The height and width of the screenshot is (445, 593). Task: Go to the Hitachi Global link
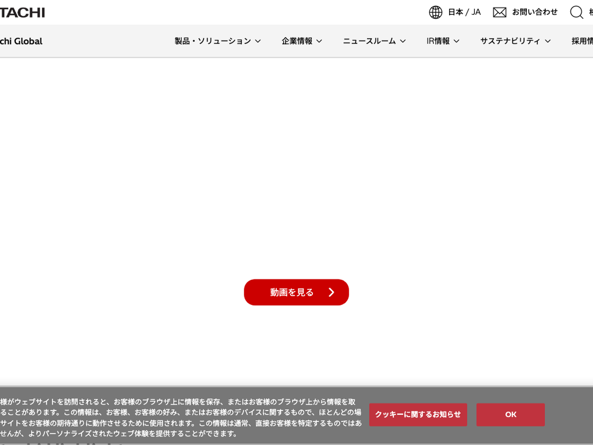pos(21,42)
